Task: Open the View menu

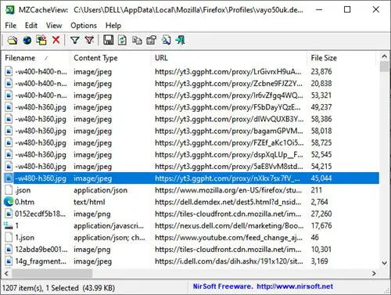Action: pos(54,26)
